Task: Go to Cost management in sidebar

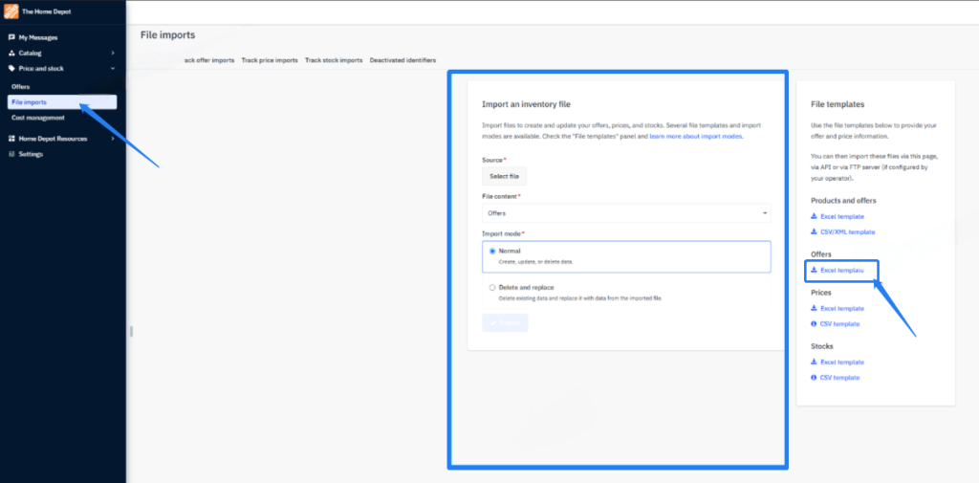Action: click(x=38, y=118)
